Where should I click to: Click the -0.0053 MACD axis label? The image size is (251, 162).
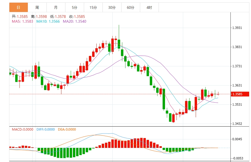pyautogui.click(x=238, y=158)
